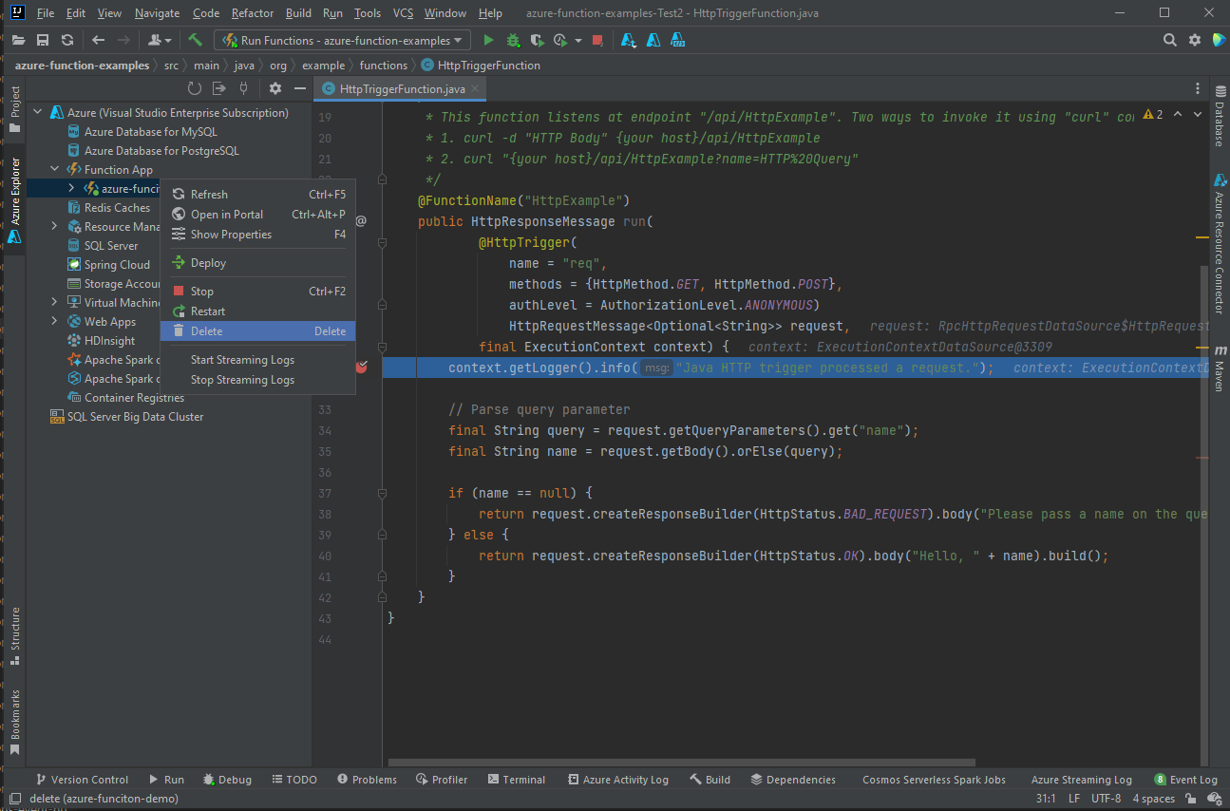Expand the Virtual Machines tree node
1230x811 pixels.
[54, 302]
